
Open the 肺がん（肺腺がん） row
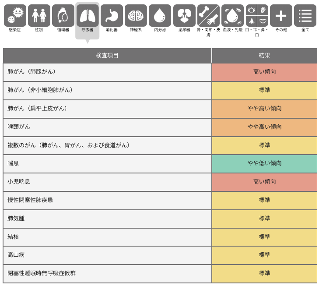(x=107, y=72)
